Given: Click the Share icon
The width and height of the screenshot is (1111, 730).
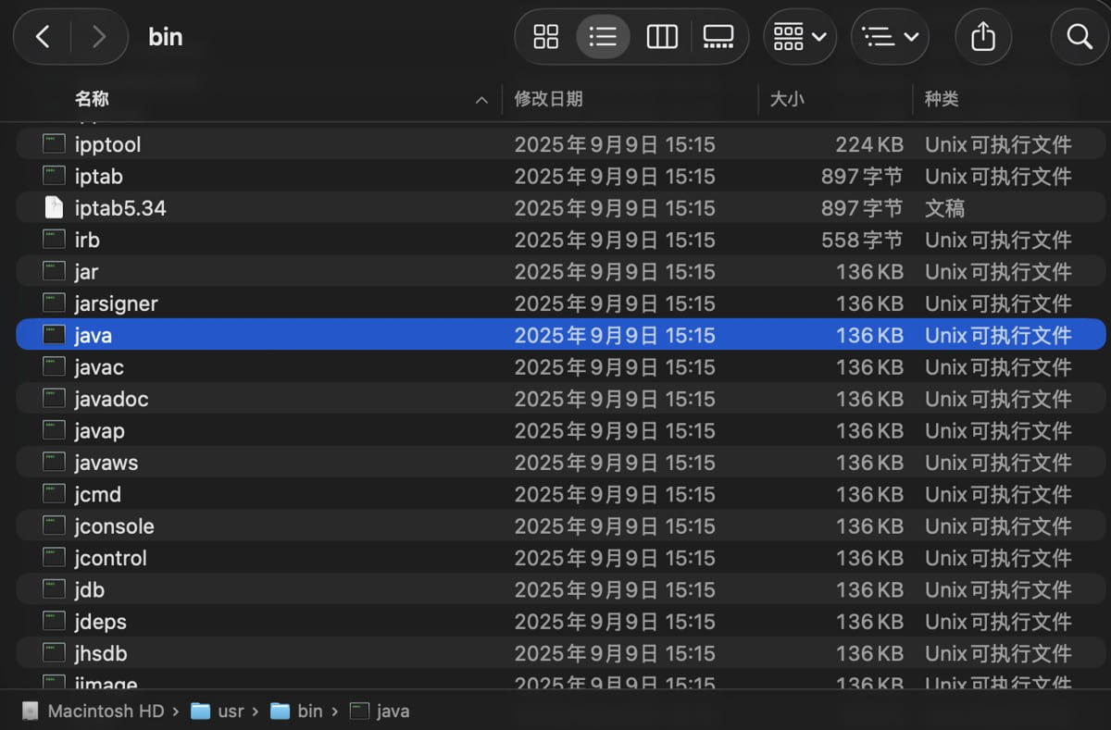Looking at the screenshot, I should tap(982, 37).
